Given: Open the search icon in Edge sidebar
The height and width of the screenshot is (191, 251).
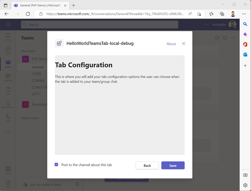Looking at the screenshot, I should (x=245, y=24).
